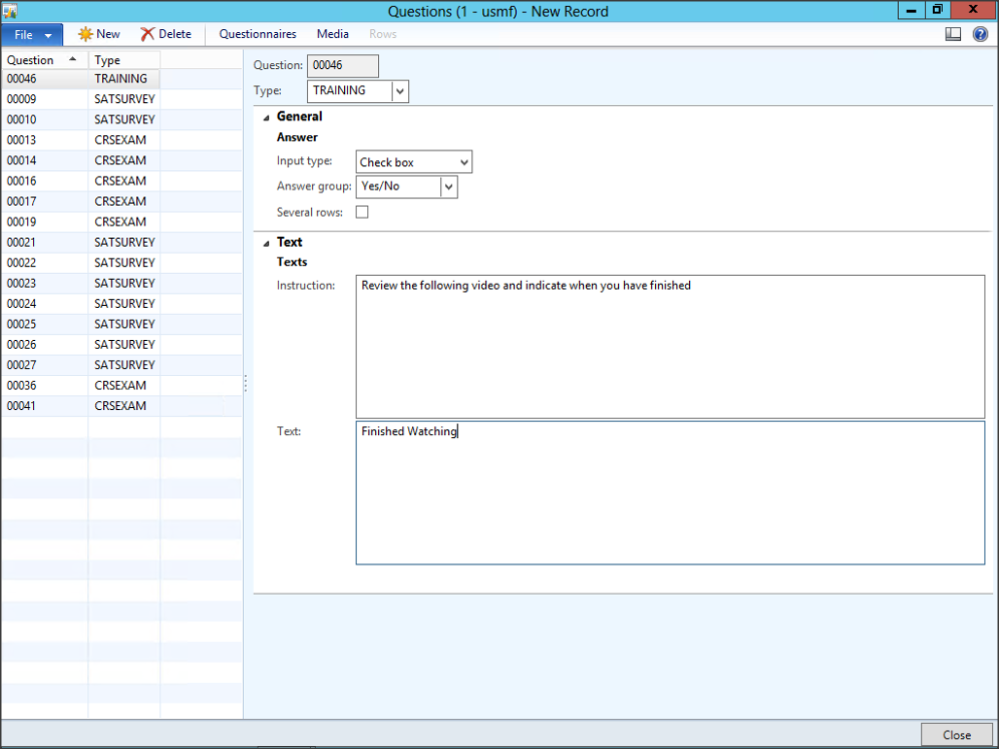
Task: Click the Close button at bottom
Action: 956,735
